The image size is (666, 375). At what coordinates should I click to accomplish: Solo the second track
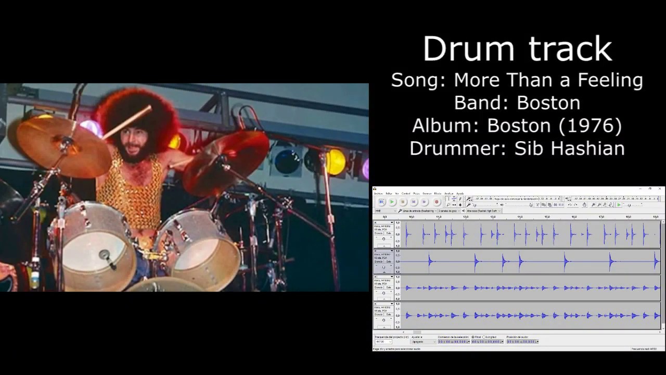[x=389, y=261]
